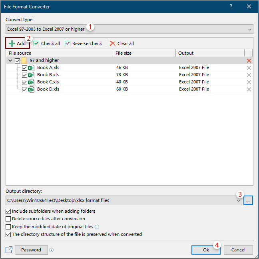Toggle Include subfolders when adding folders

point(8,211)
